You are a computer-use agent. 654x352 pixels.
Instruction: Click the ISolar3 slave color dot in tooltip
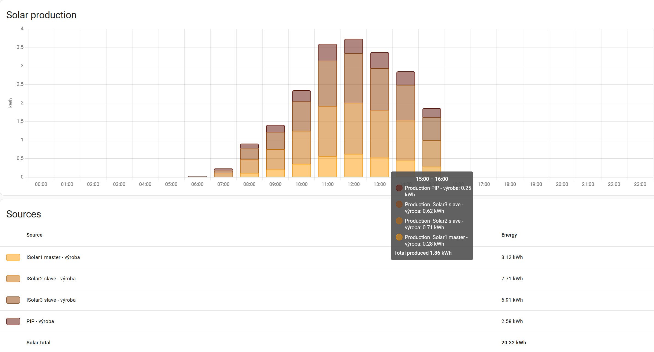[399, 205]
